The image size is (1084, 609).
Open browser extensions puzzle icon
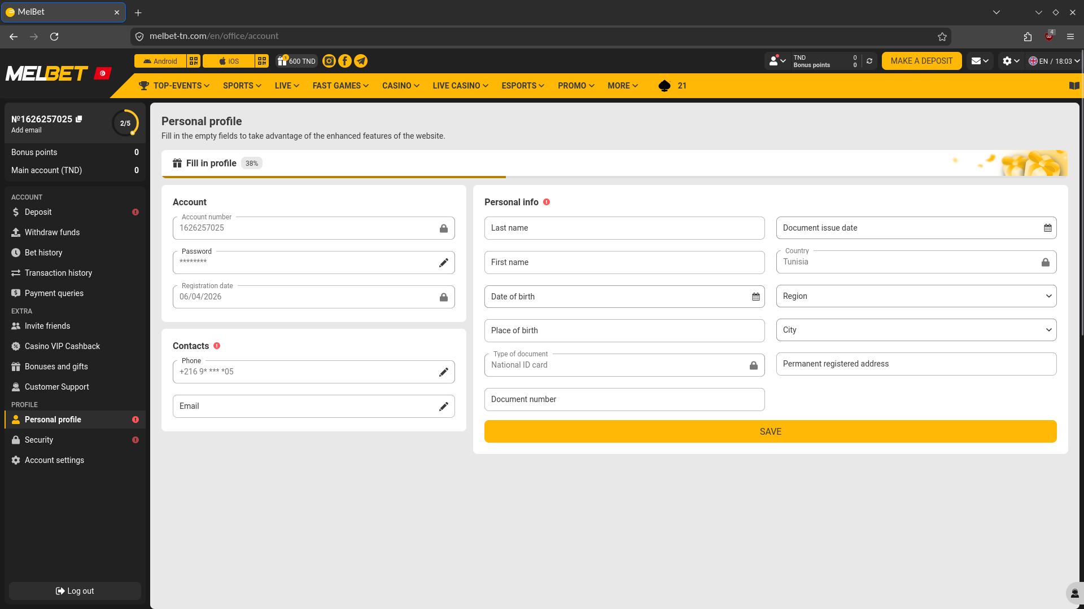click(x=1028, y=37)
